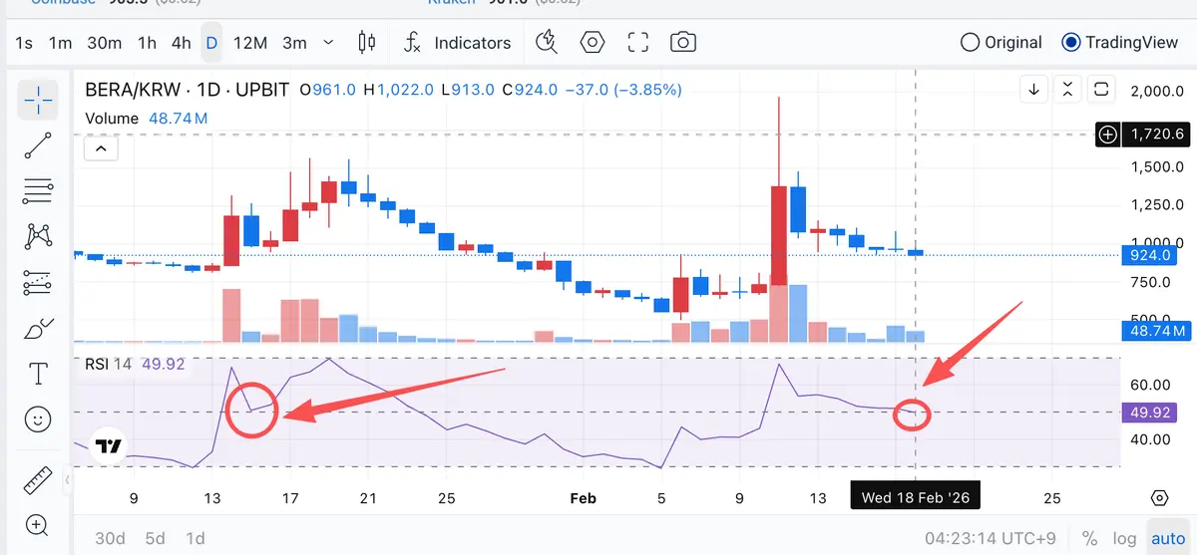Open the forecasting and measurement tools
Viewport: 1197px width, 555px height.
point(38,283)
